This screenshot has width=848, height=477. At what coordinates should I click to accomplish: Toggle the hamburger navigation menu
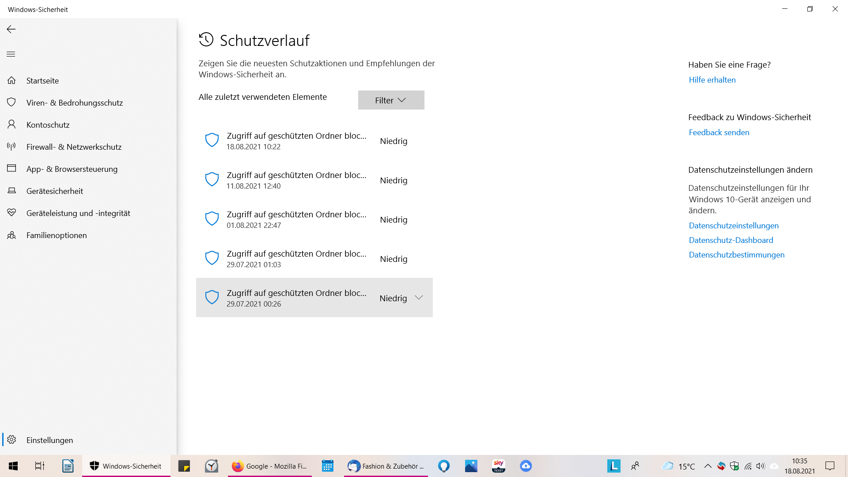11,54
